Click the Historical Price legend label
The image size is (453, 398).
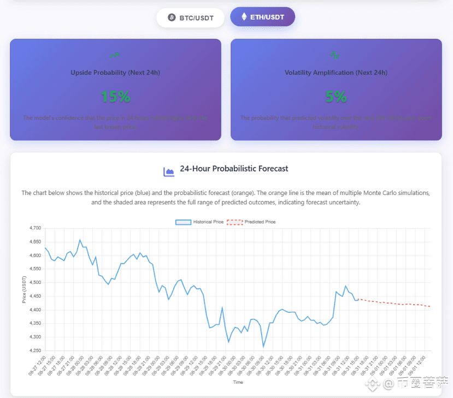tap(208, 222)
